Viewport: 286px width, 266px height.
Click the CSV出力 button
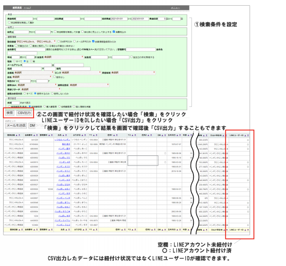coord(24,113)
